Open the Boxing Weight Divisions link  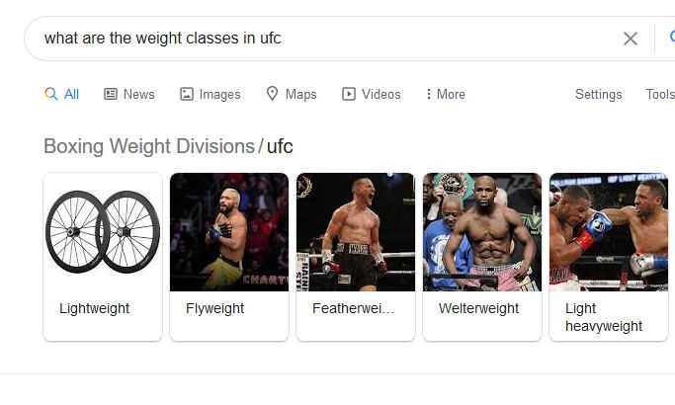tap(148, 146)
